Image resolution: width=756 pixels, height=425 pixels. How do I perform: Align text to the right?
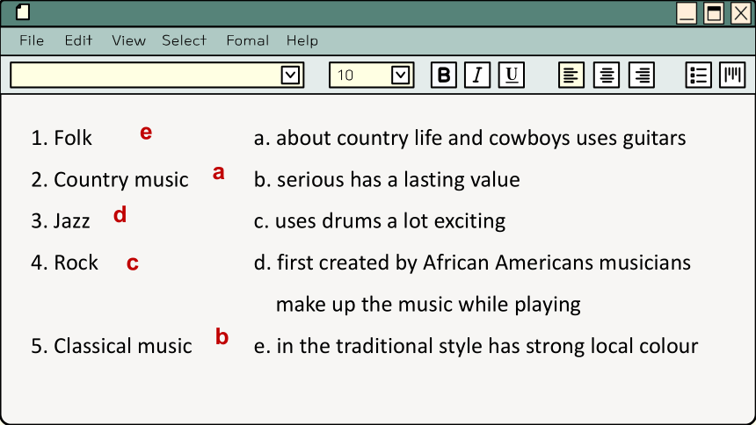click(x=642, y=76)
